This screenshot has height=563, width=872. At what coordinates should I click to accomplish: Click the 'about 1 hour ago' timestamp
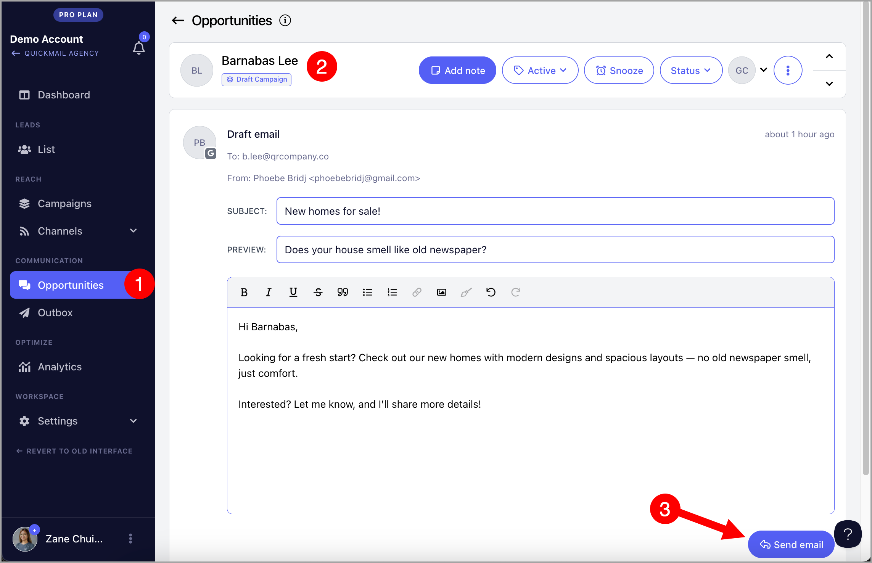pyautogui.click(x=800, y=134)
